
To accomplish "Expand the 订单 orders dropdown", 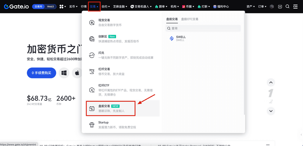I will pos(262,7).
